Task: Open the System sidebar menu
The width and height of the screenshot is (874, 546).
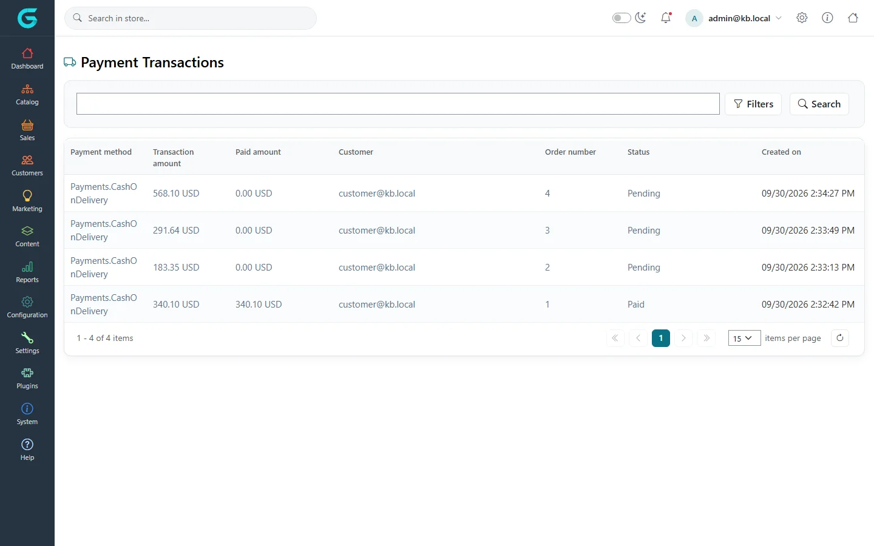Action: pos(27,414)
